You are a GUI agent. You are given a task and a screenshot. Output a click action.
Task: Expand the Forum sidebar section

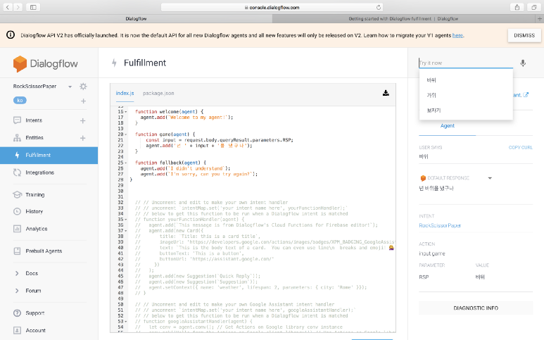pyautogui.click(x=18, y=290)
